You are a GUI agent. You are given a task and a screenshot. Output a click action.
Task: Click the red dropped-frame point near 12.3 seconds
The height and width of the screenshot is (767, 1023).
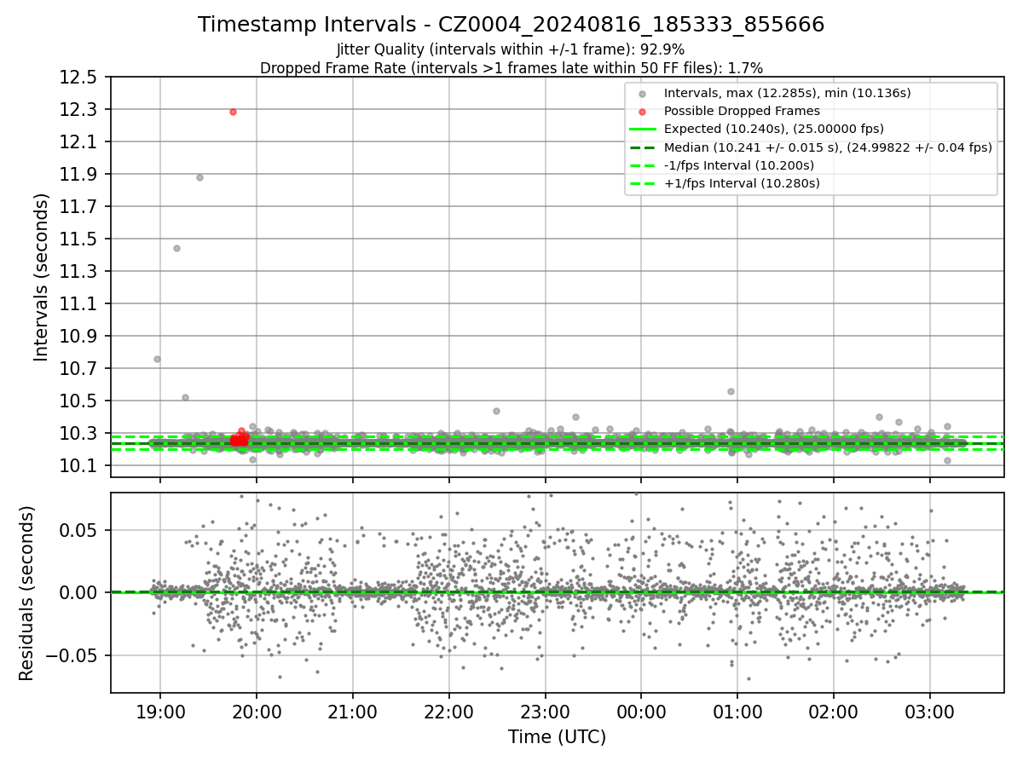tap(233, 112)
